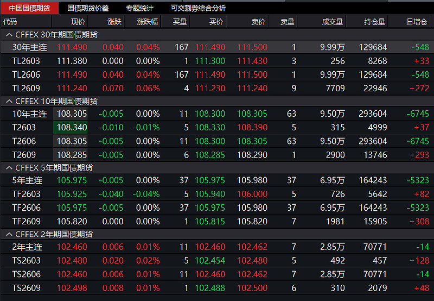Click TF2609 bid price 105.815
The height and width of the screenshot is (301, 434).
click(x=210, y=221)
